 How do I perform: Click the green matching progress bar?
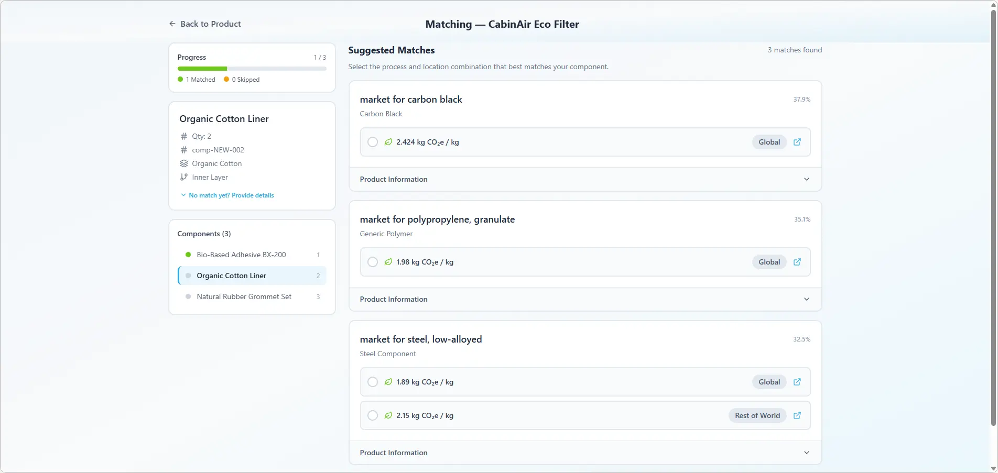coord(202,69)
